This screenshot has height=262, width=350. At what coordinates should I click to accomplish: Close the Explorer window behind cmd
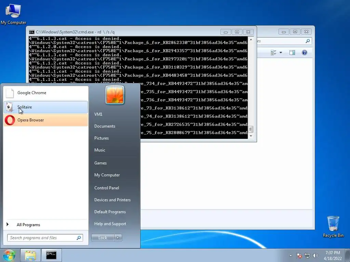307,32
